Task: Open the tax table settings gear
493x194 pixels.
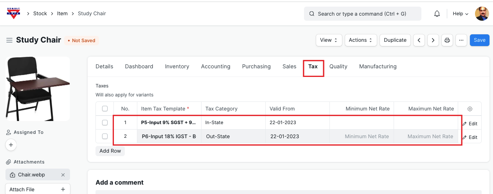Action: pyautogui.click(x=470, y=109)
